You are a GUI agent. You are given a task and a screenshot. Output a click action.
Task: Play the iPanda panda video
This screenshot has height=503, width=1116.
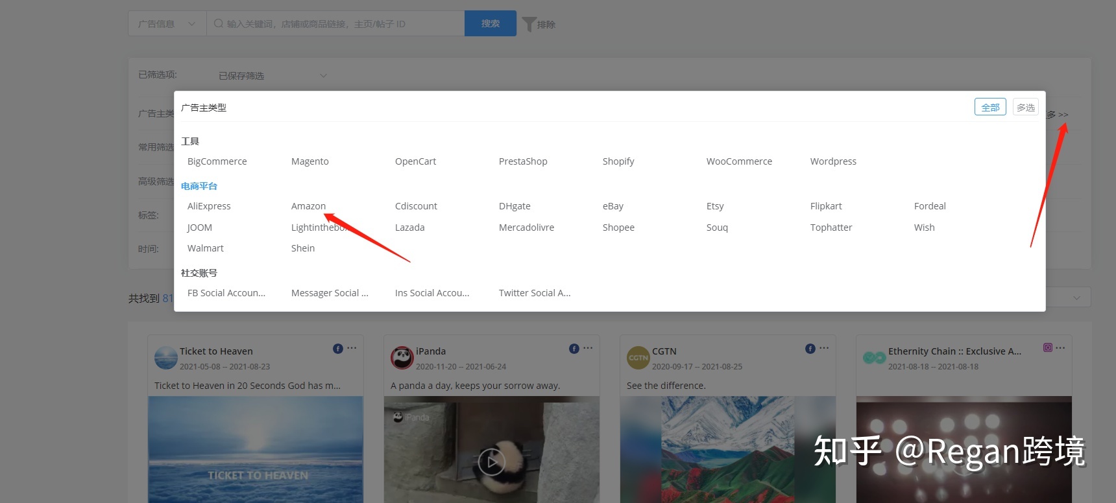(x=491, y=462)
